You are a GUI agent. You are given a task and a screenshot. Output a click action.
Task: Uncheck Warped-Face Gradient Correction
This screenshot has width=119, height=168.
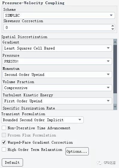coord(4,142)
